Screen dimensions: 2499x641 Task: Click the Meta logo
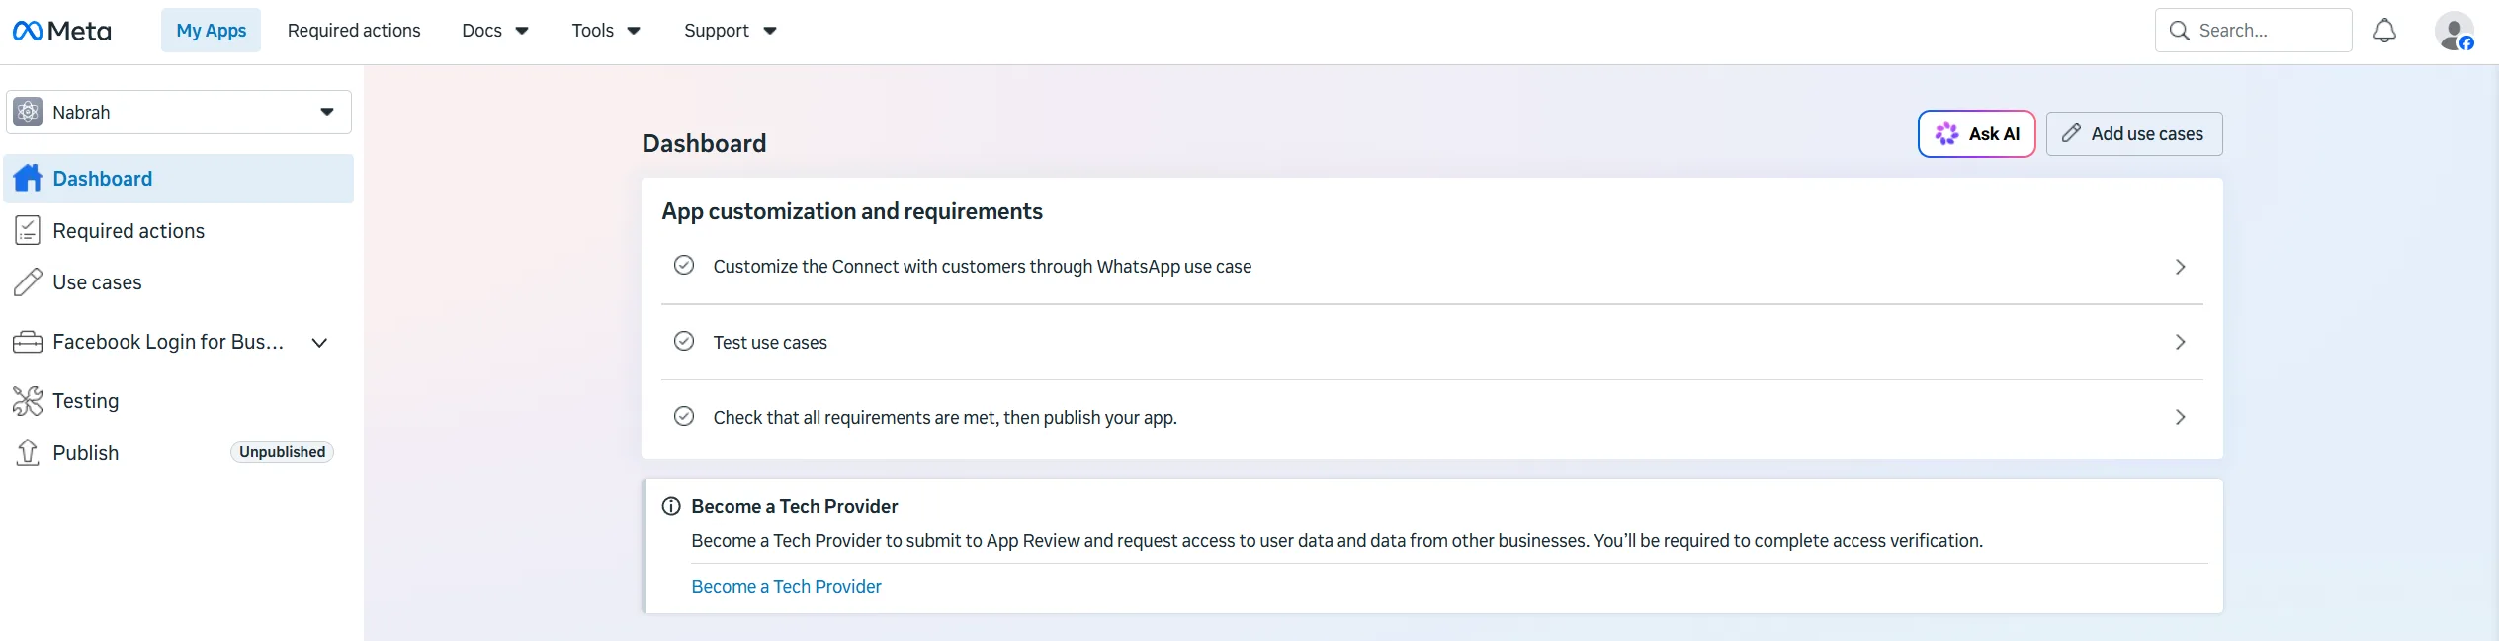point(61,31)
